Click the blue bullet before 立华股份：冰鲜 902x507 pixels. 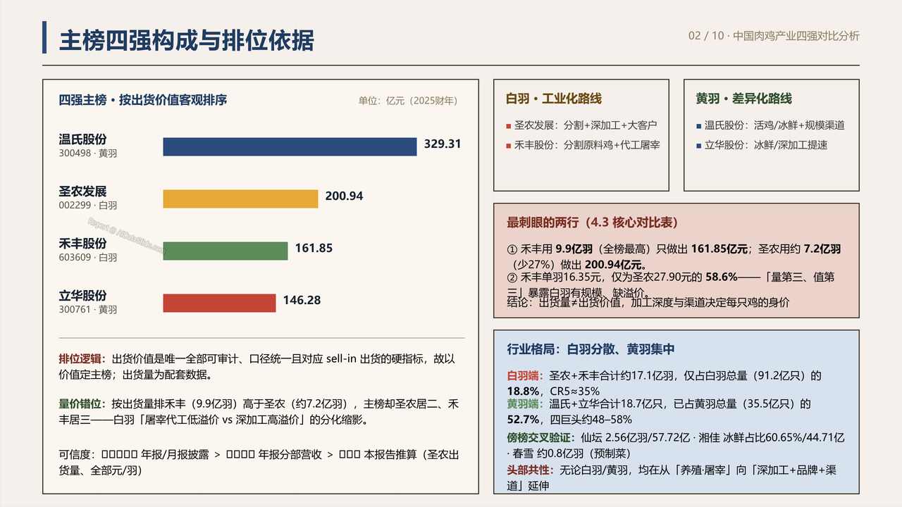(x=699, y=146)
